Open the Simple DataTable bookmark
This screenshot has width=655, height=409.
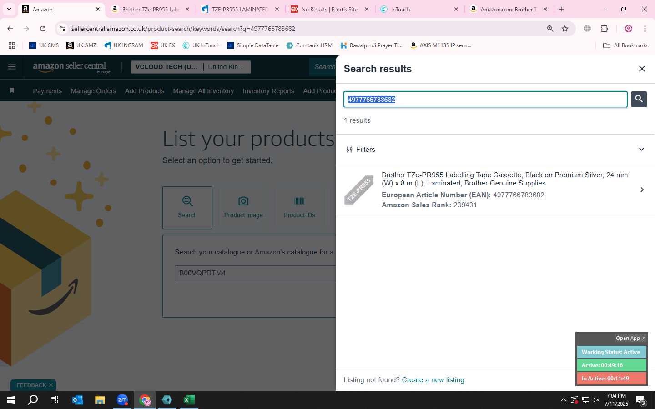pyautogui.click(x=253, y=45)
